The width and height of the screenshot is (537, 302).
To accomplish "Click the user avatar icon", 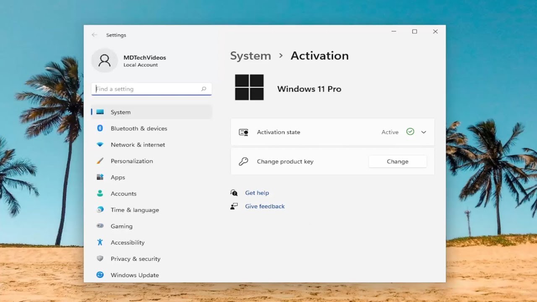I will [104, 60].
